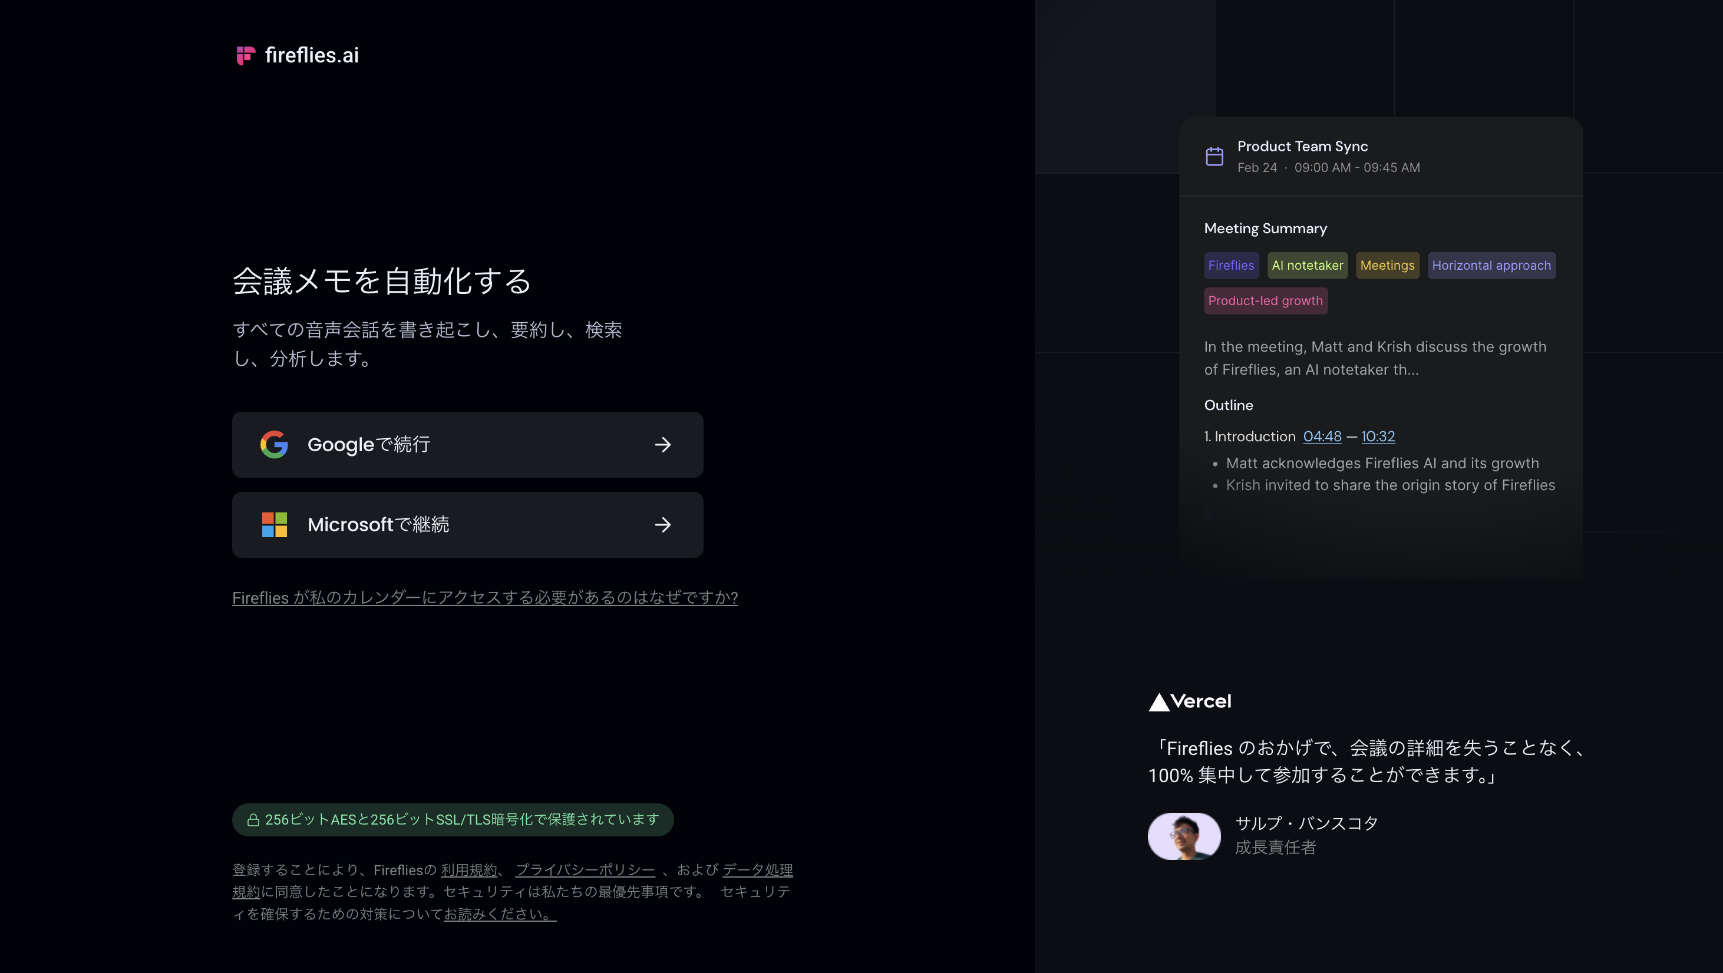This screenshot has width=1723, height=973.
Task: Open the calendar access explanation link
Action: pos(484,597)
